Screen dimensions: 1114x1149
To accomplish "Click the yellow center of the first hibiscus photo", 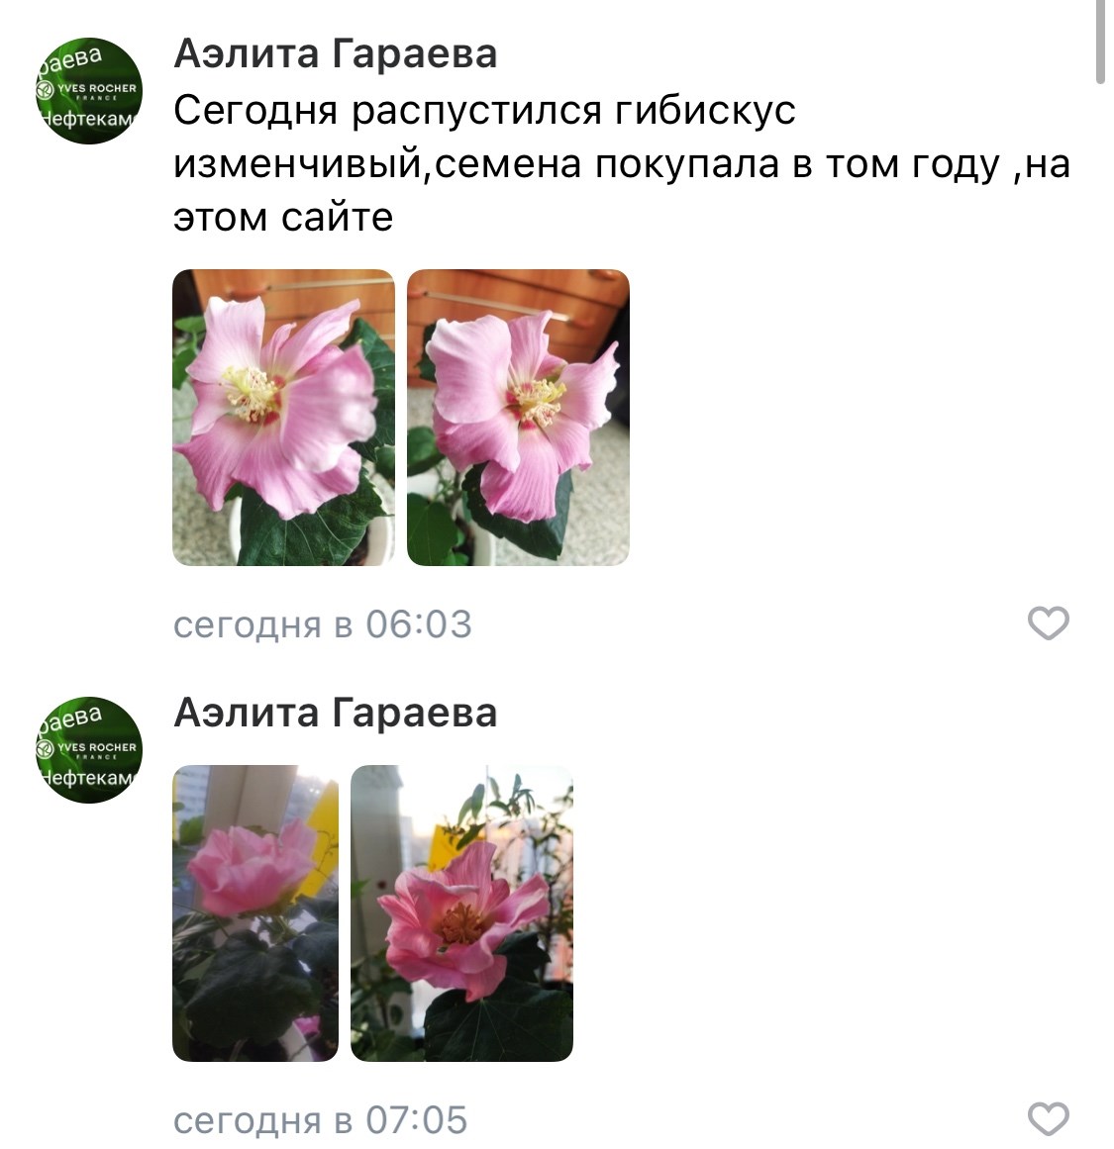I will [x=251, y=394].
